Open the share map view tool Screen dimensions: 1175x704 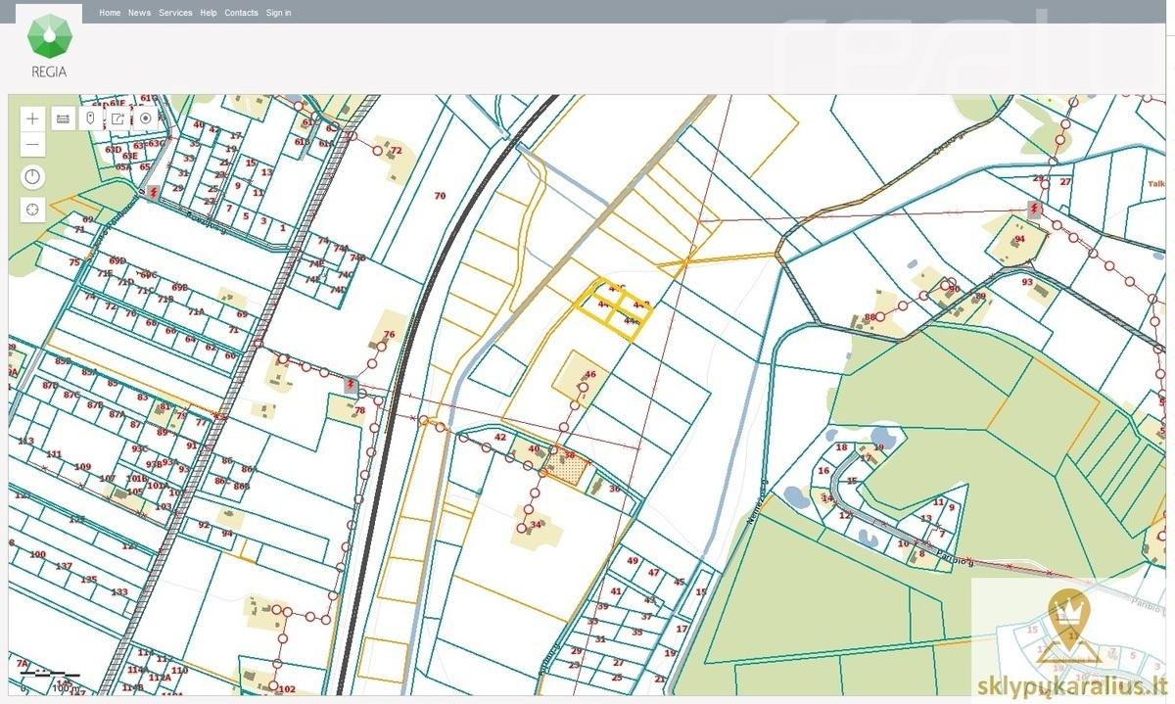[x=117, y=118]
